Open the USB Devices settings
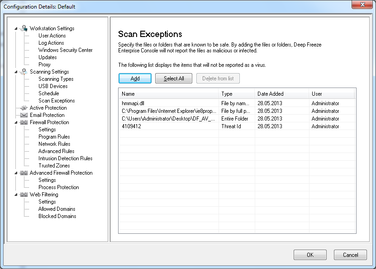The width and height of the screenshot is (376, 269). (53, 86)
